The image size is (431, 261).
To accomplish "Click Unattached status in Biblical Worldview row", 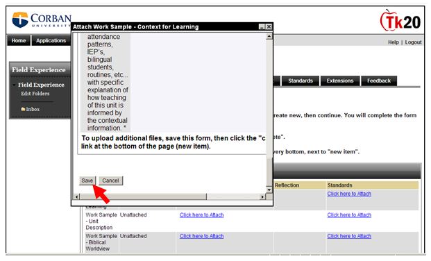I will click(x=133, y=236).
